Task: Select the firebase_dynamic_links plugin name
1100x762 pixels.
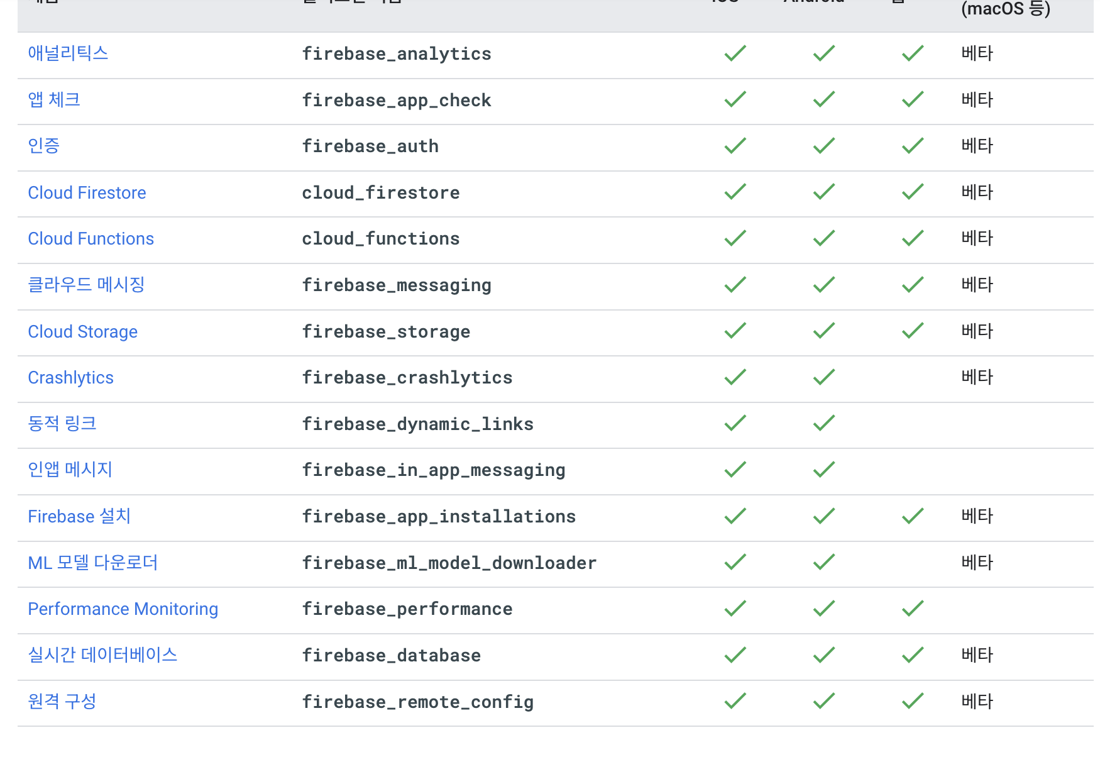Action: [x=418, y=424]
